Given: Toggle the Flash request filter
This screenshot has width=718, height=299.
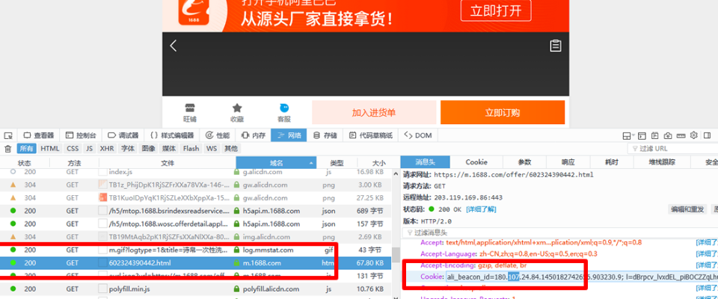Looking at the screenshot, I should [x=191, y=148].
